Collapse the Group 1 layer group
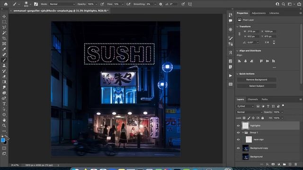This screenshot has height=170, width=303. tap(243, 133)
